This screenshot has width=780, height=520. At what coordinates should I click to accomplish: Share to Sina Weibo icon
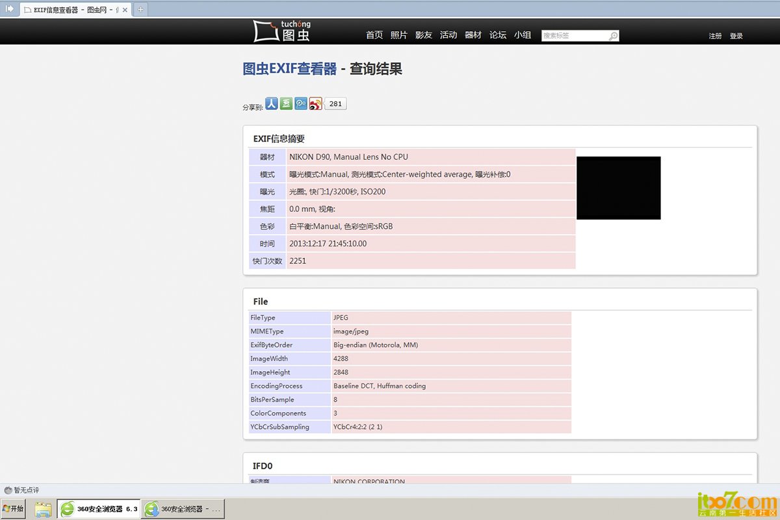315,103
